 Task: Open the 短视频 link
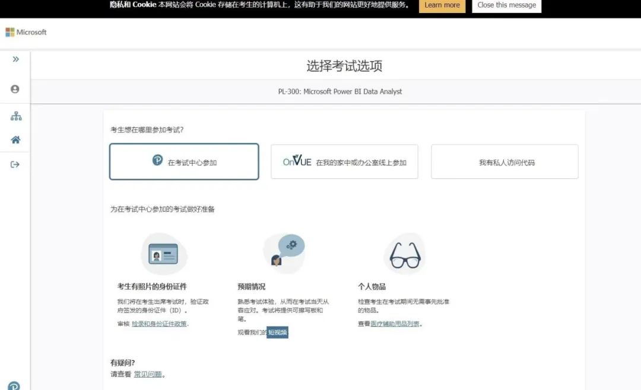pos(278,333)
